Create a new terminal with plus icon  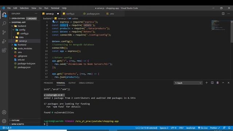(x=206, y=83)
